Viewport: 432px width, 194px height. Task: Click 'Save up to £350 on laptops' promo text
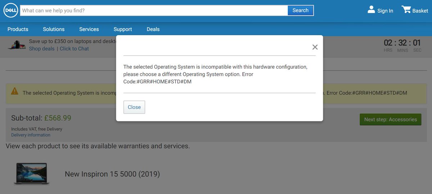(x=72, y=41)
